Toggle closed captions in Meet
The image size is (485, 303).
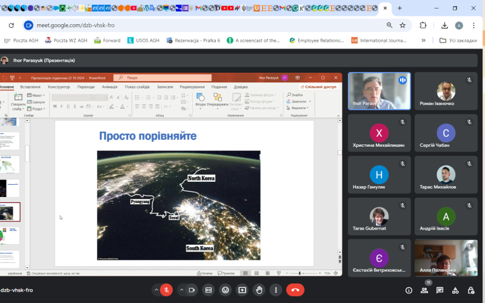point(209,290)
